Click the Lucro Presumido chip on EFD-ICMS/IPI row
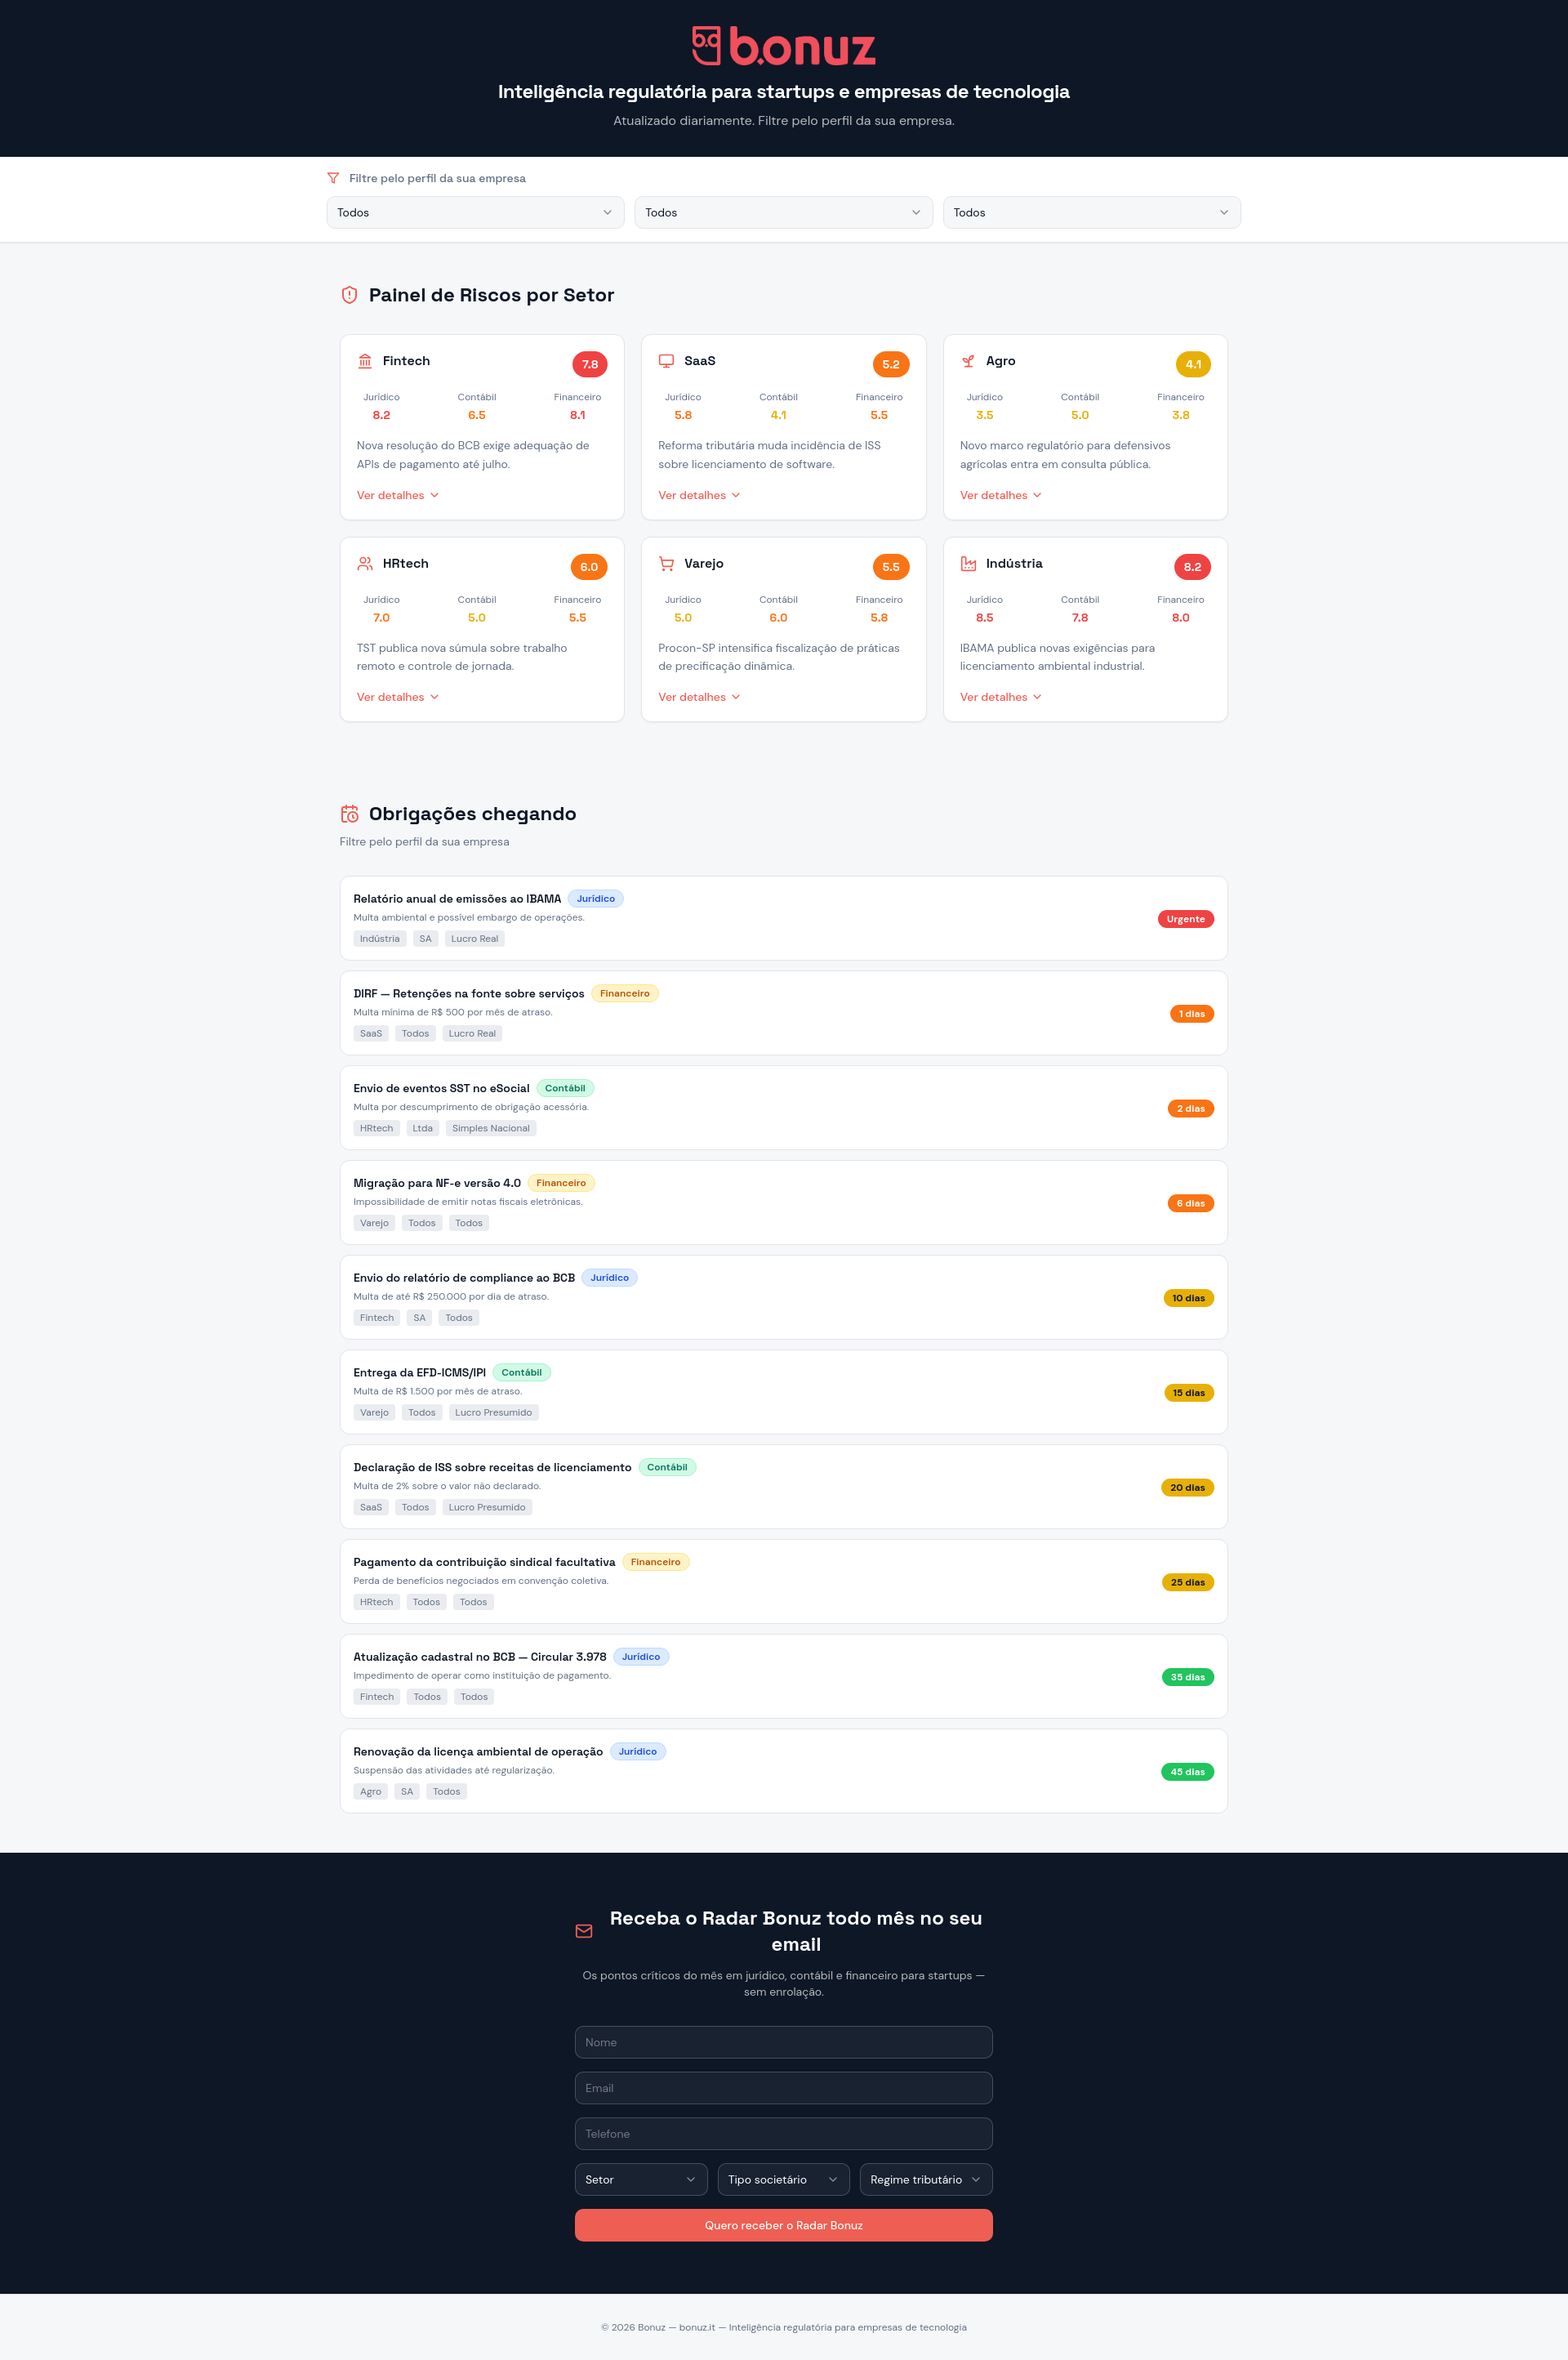Screen dimensions: 1568x2360 click(493, 1412)
